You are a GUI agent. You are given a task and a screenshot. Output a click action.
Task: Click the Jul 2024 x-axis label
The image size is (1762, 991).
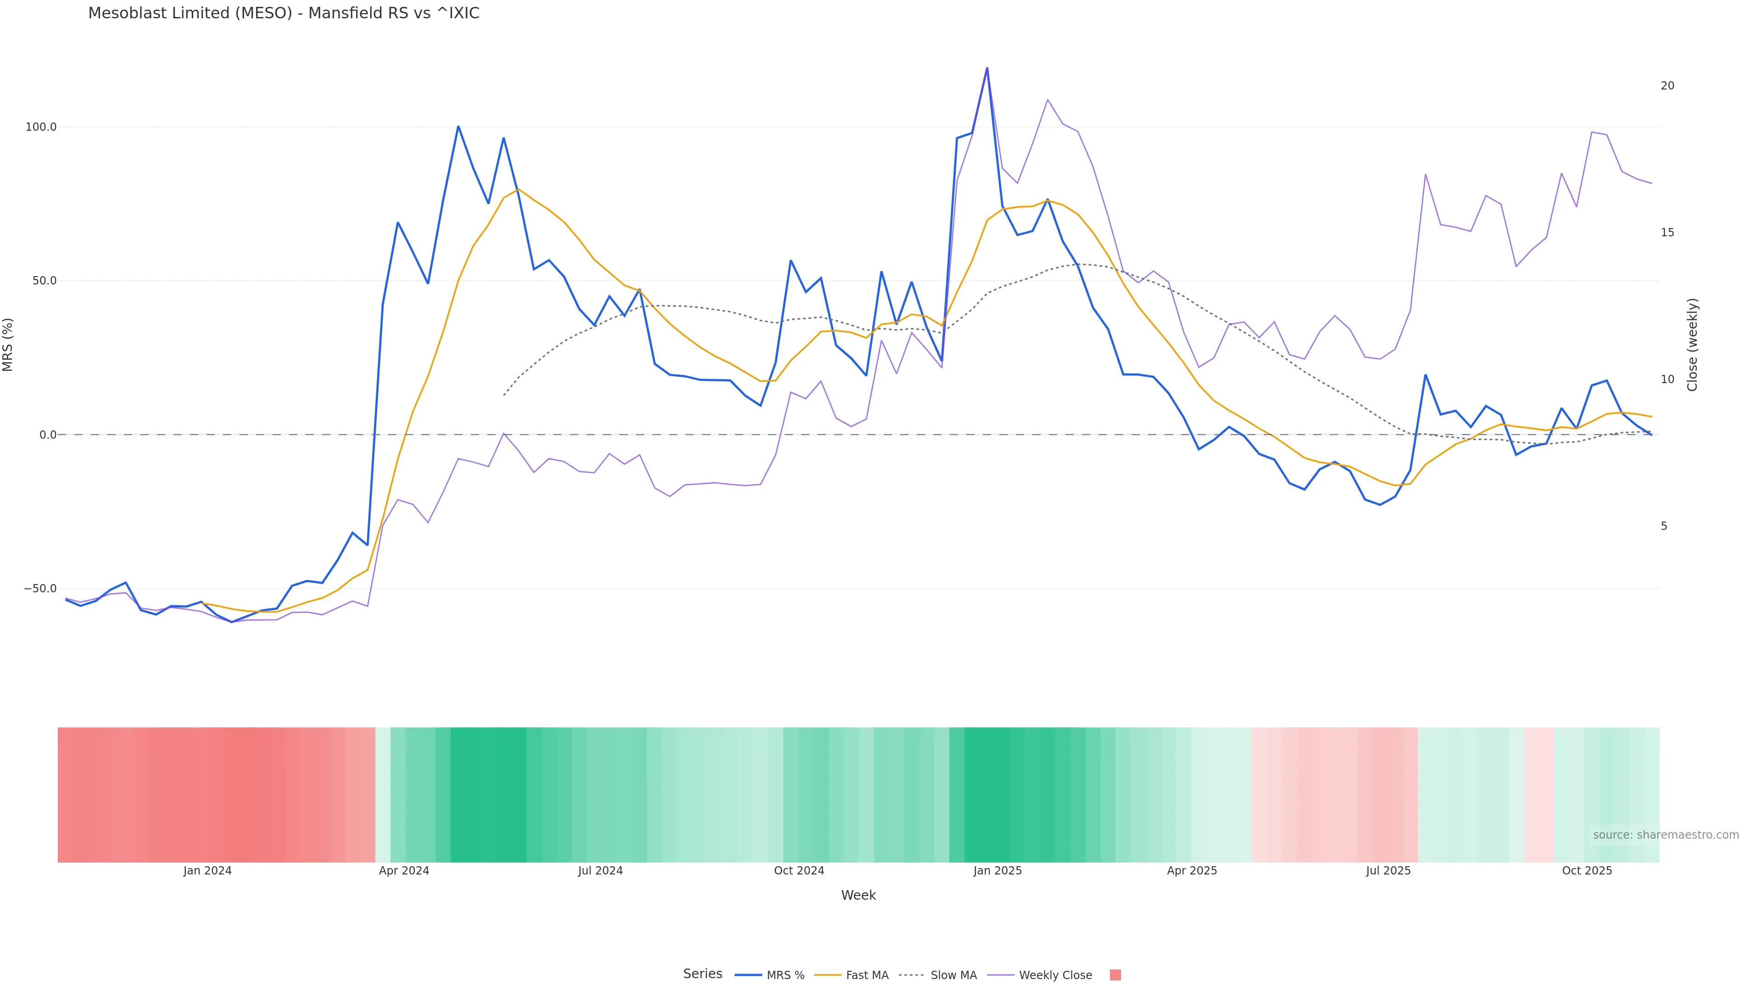[600, 871]
